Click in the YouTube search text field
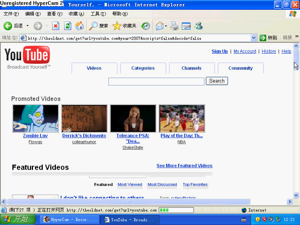This screenshot has width=300, height=225. [156, 81]
